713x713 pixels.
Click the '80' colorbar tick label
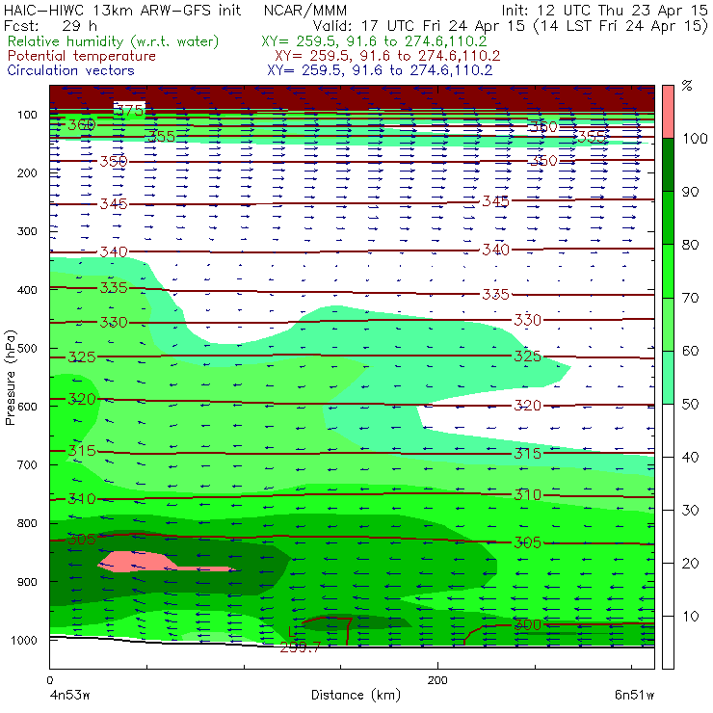click(690, 245)
